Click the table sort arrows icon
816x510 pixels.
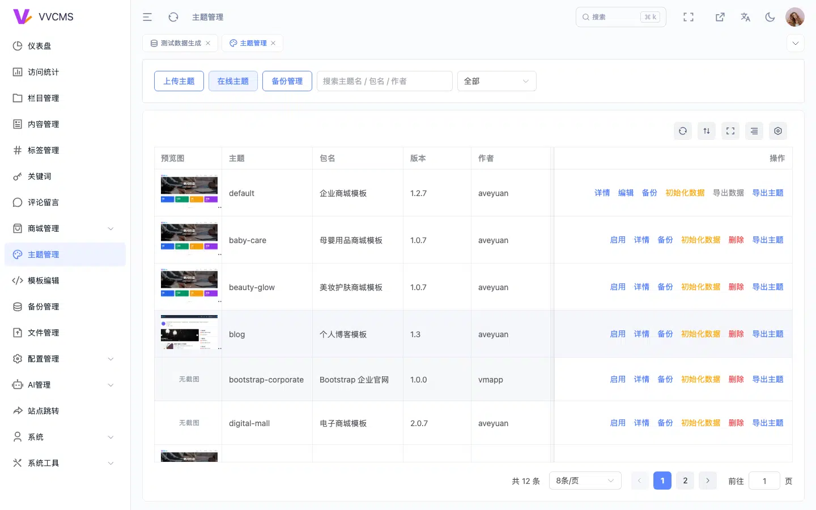(x=707, y=131)
